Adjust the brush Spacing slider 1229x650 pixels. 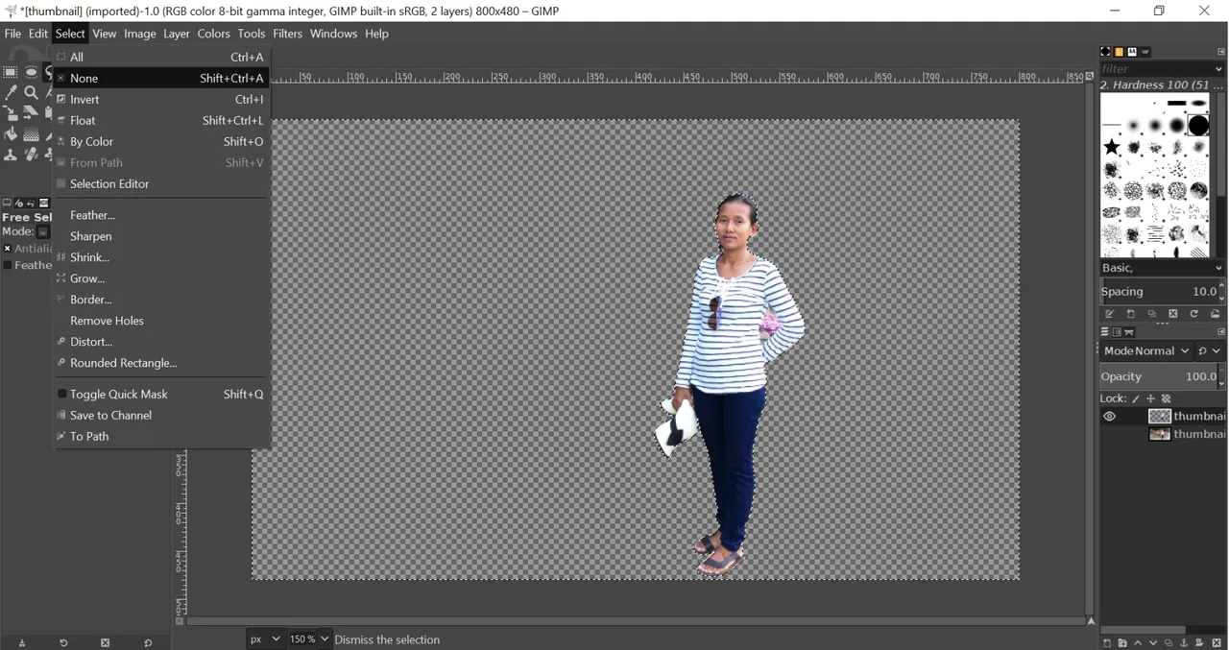(x=1158, y=292)
